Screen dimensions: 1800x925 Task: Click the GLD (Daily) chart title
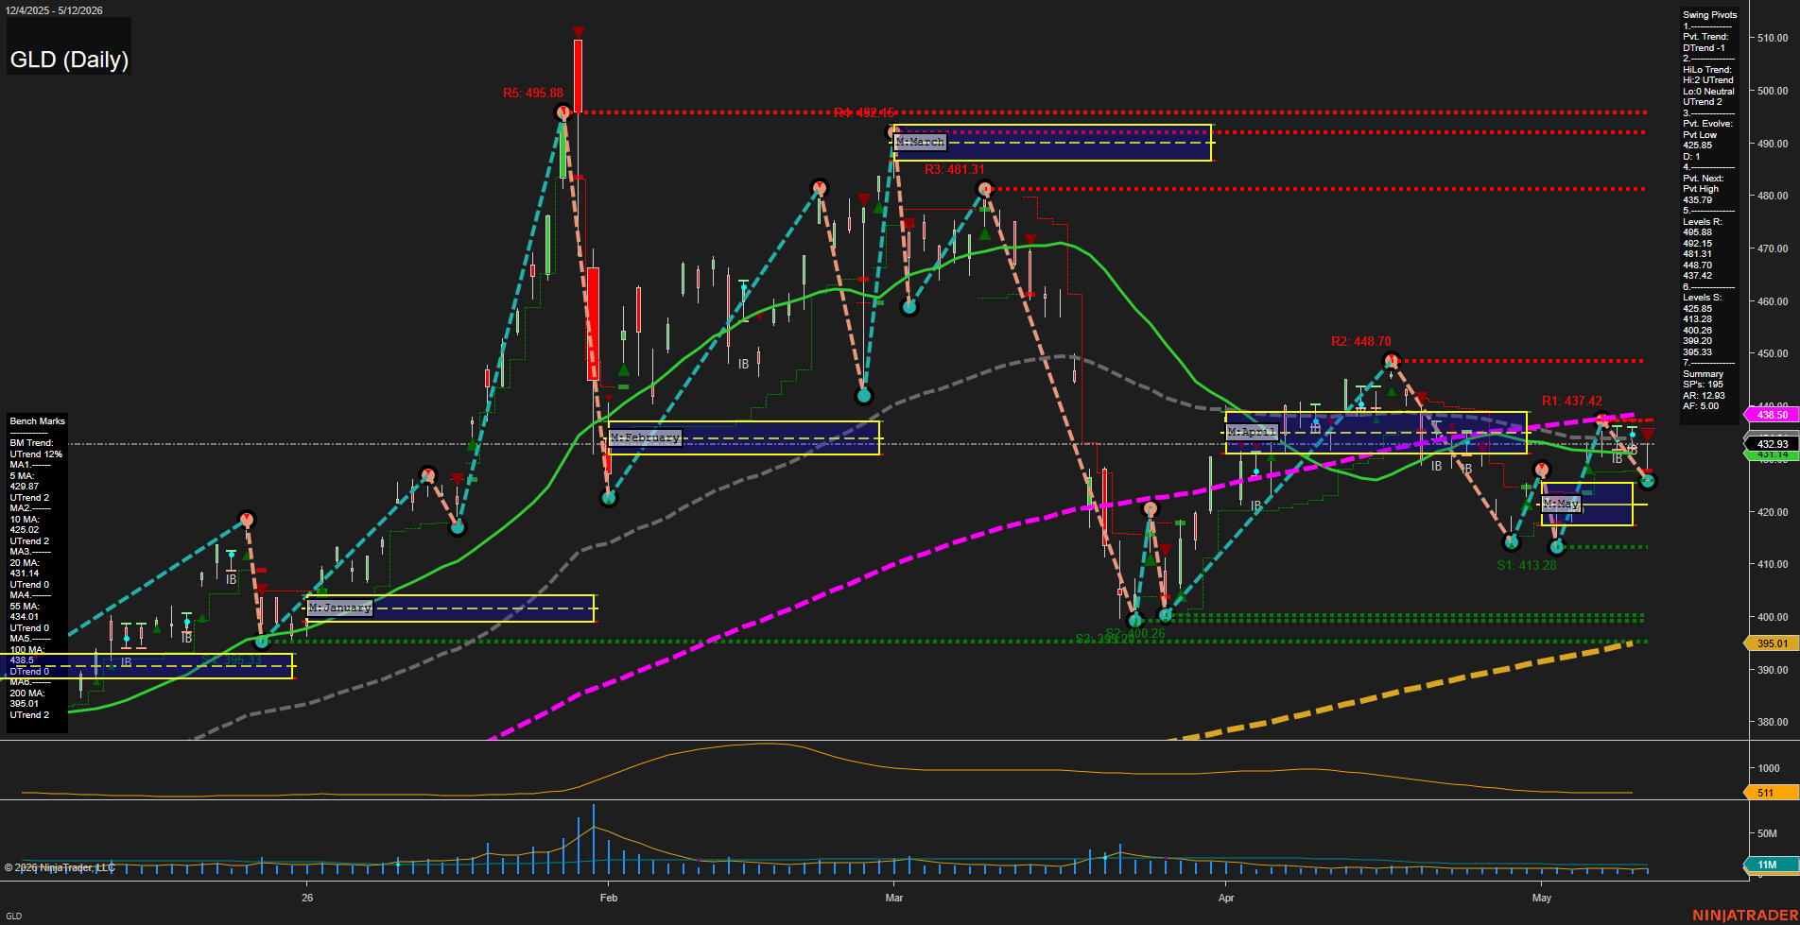[x=69, y=60]
